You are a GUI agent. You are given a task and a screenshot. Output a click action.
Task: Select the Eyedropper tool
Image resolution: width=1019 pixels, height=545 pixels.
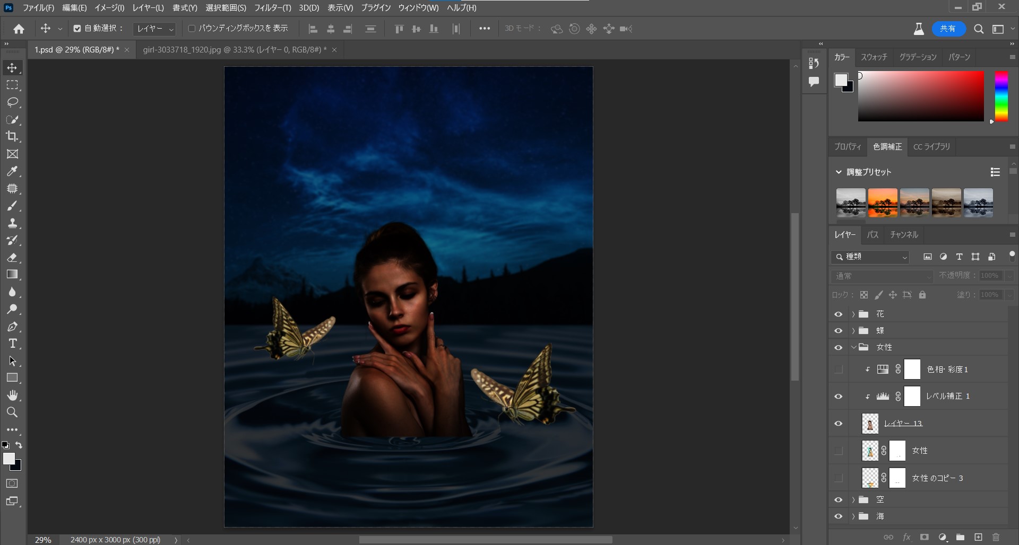[12, 171]
